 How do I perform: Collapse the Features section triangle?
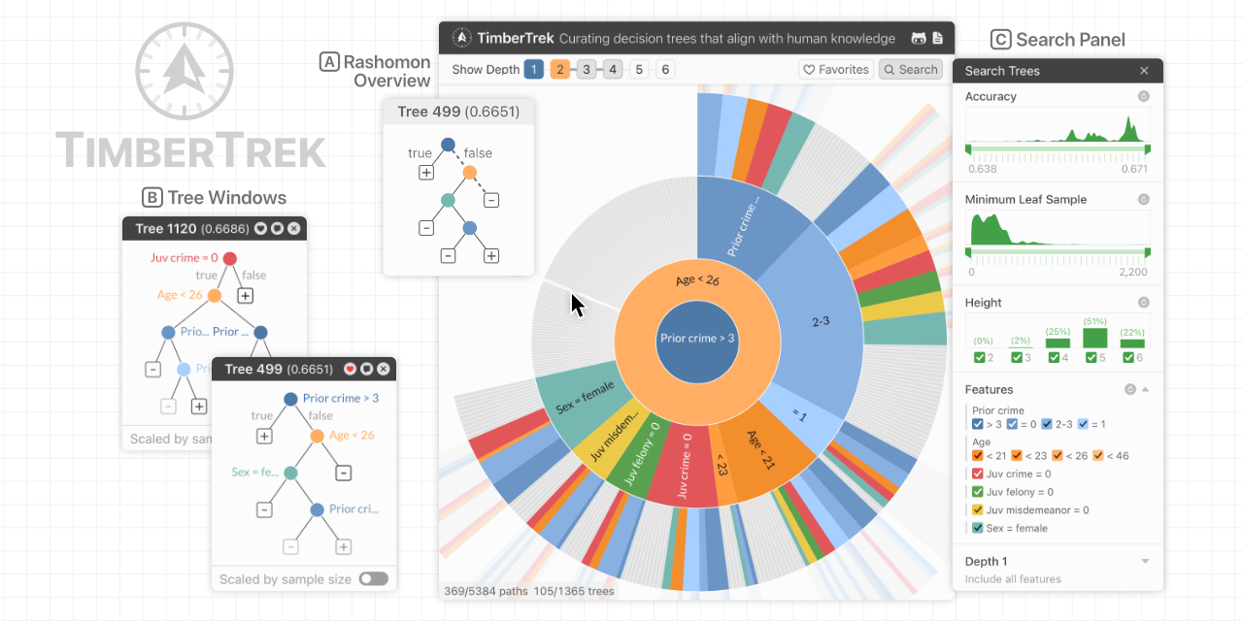(1145, 390)
